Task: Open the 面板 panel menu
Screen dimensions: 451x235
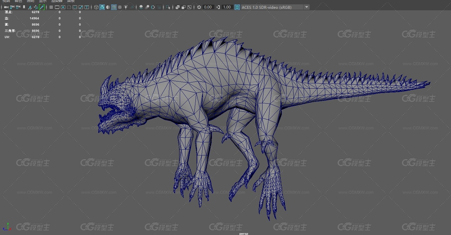Action: [x=71, y=1]
